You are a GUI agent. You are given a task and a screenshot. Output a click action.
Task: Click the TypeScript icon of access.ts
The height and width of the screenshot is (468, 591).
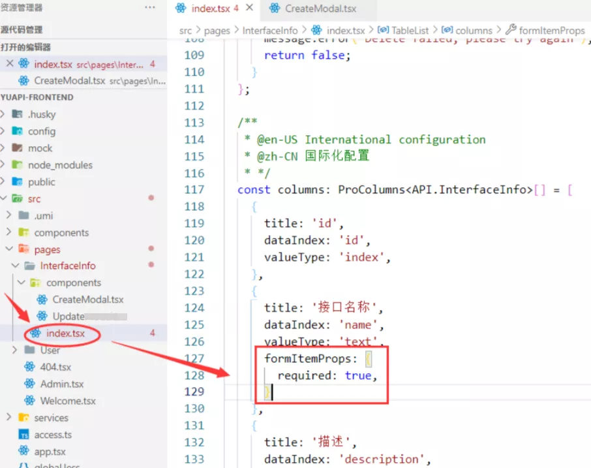[x=23, y=435]
